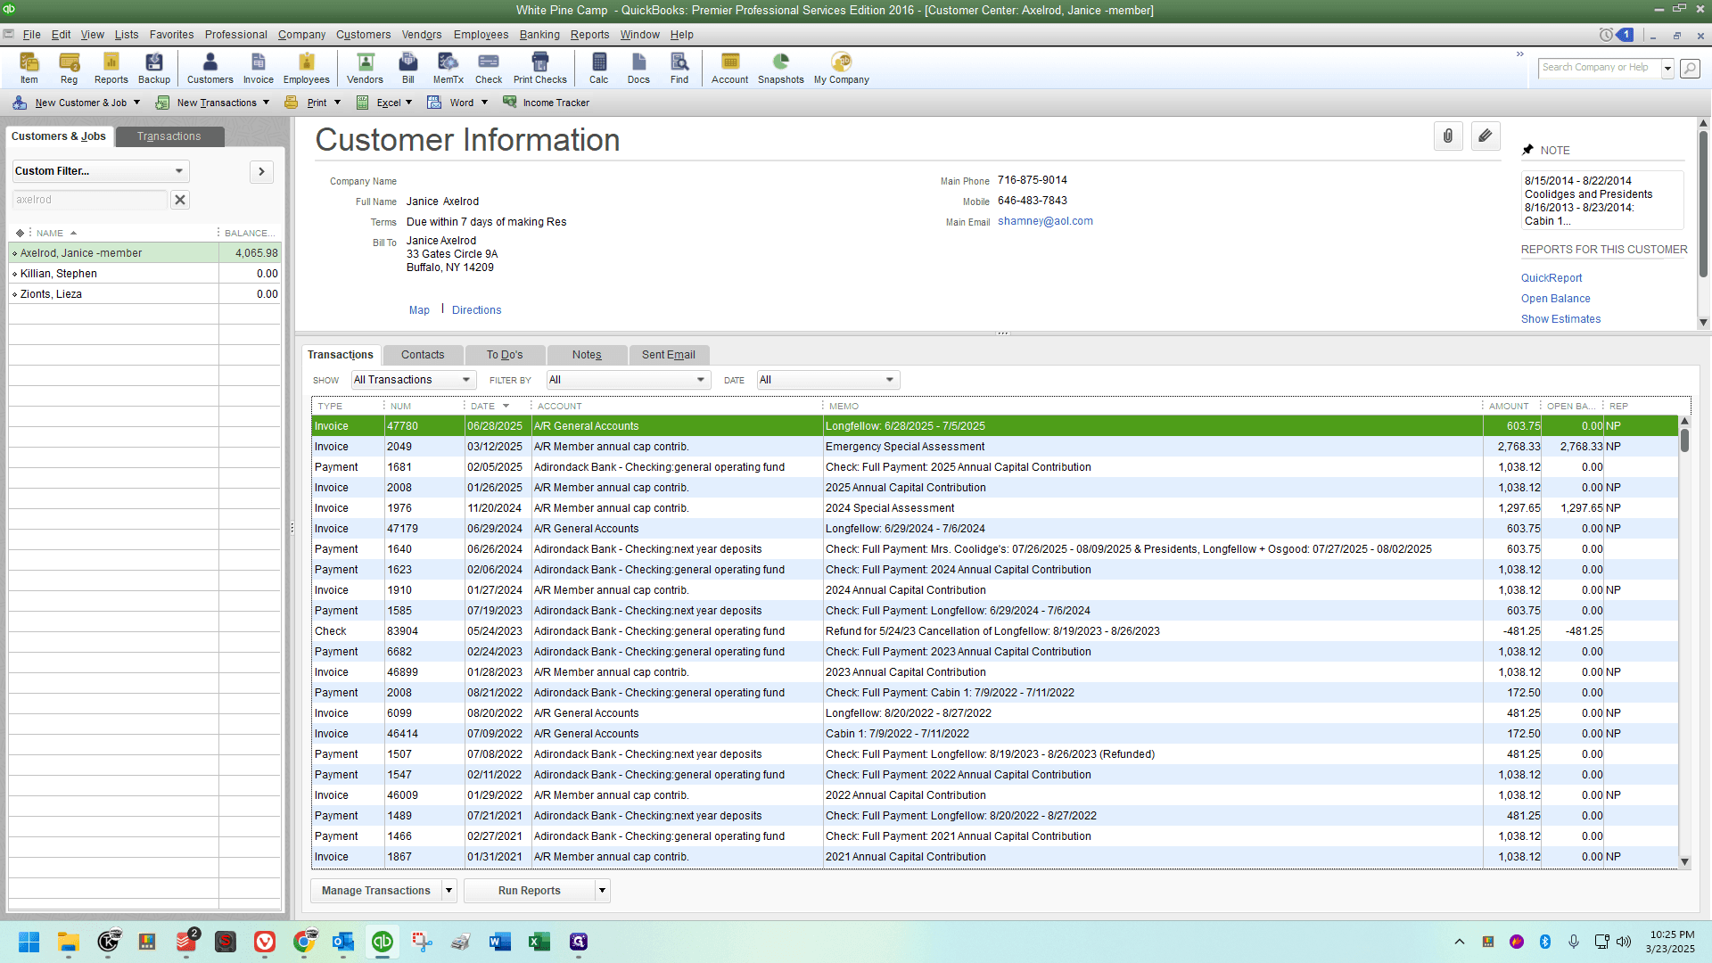1712x963 pixels.
Task: Click the QuickReport link
Action: click(1551, 278)
